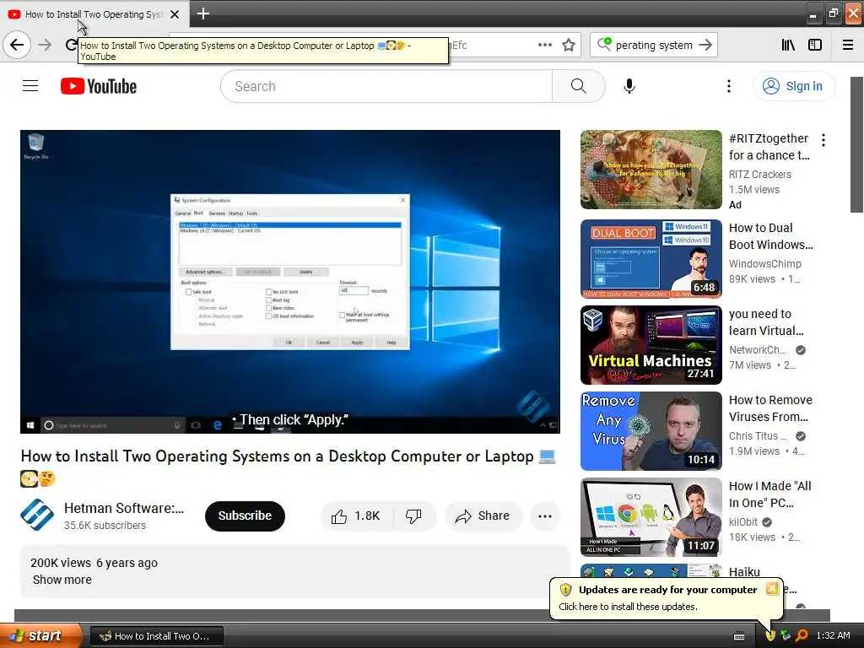Click the browser back arrow button
Image resolution: width=864 pixels, height=648 pixels.
pyautogui.click(x=17, y=45)
